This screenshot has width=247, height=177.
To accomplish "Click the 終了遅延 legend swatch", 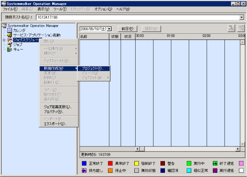I will [x=215, y=163].
